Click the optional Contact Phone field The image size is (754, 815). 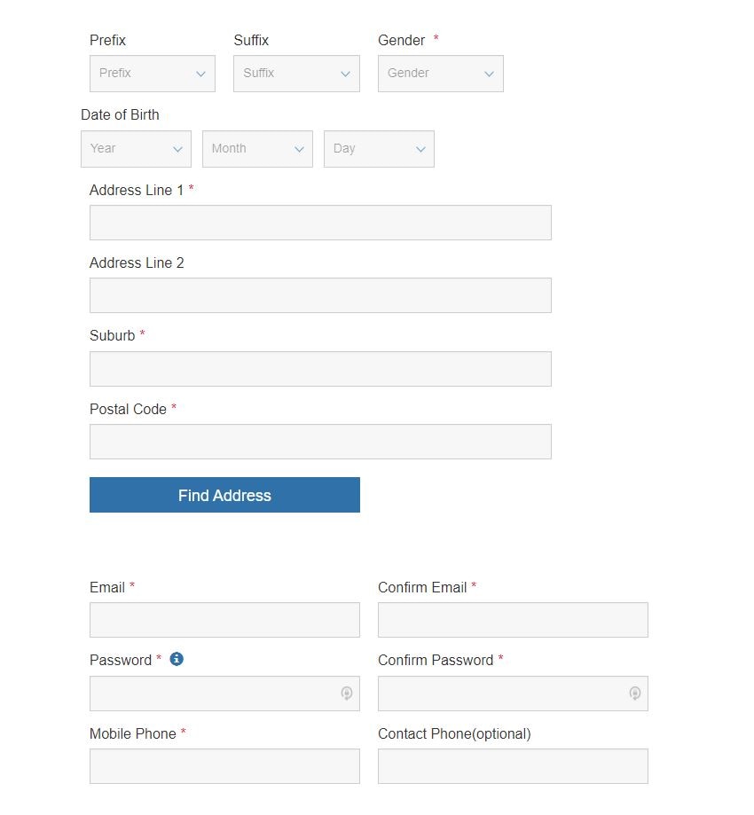pos(513,766)
